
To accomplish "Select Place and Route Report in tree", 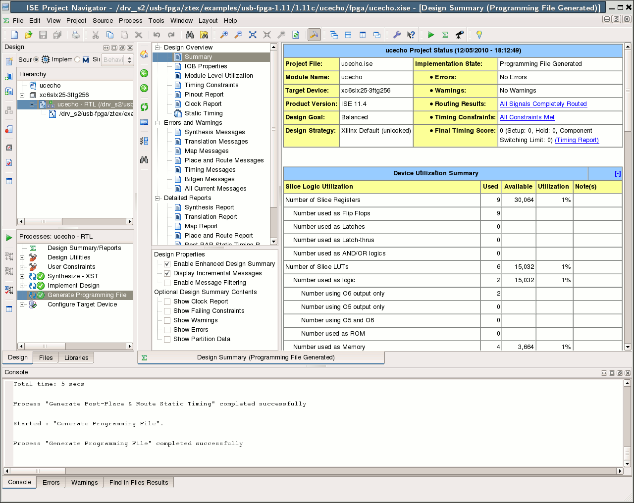I will [218, 236].
